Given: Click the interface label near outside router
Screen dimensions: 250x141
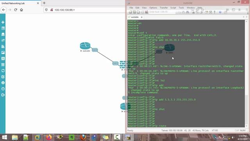Looking at the screenshot, I should (95, 50).
